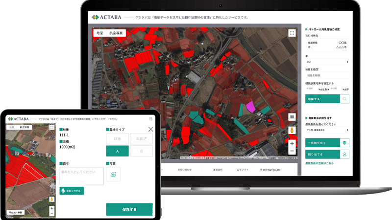Image resolution: width=392 pixels, height=220 pixels.
Task: Zoom out on the tablet map
Action: tap(52, 214)
